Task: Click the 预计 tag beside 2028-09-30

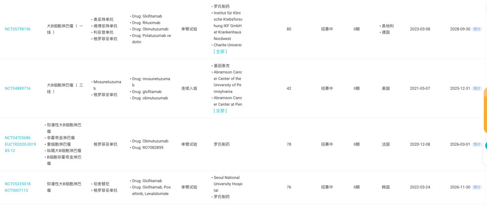Action: (477, 29)
